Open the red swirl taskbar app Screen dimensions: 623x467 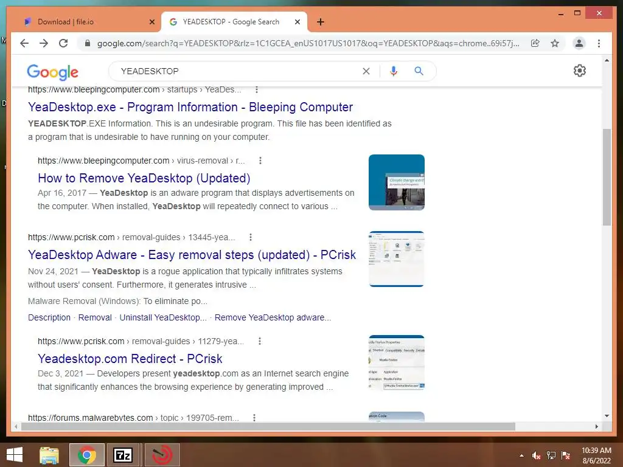162,455
